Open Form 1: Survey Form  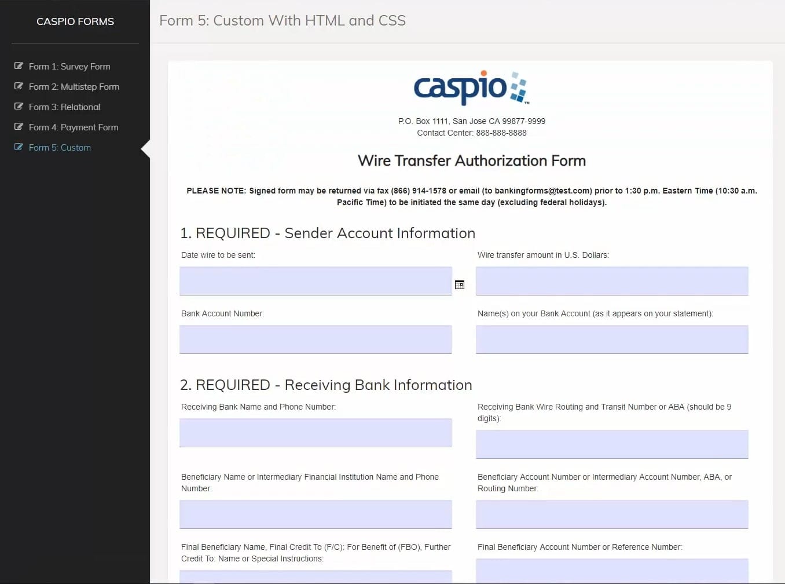coord(69,67)
